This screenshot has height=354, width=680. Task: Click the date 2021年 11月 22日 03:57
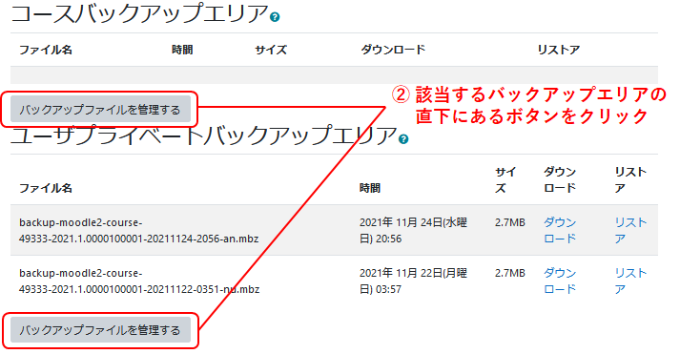pyautogui.click(x=413, y=281)
